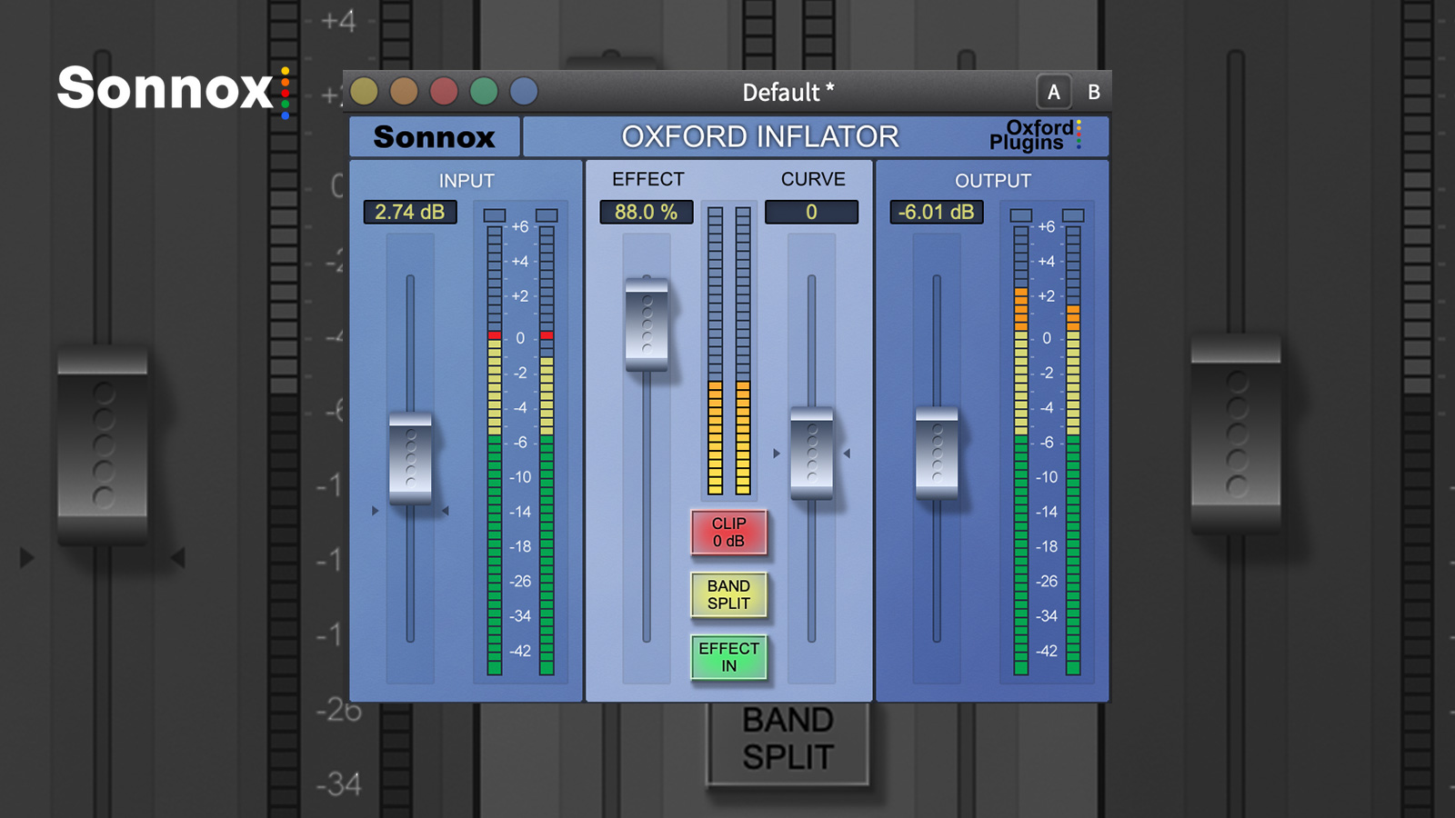Click the OXFORD INFLATOR title text
This screenshot has width=1455, height=818.
point(760,137)
